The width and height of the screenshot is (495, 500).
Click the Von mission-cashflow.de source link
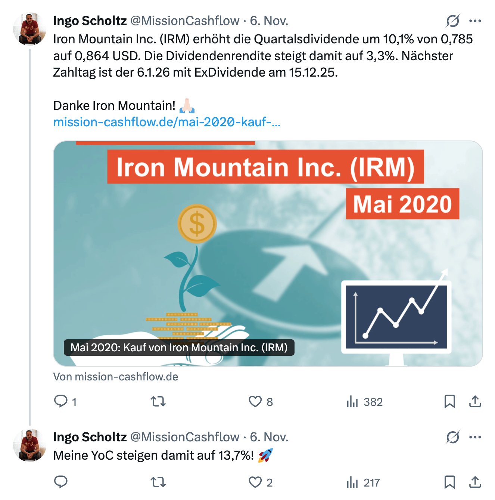[x=116, y=377]
